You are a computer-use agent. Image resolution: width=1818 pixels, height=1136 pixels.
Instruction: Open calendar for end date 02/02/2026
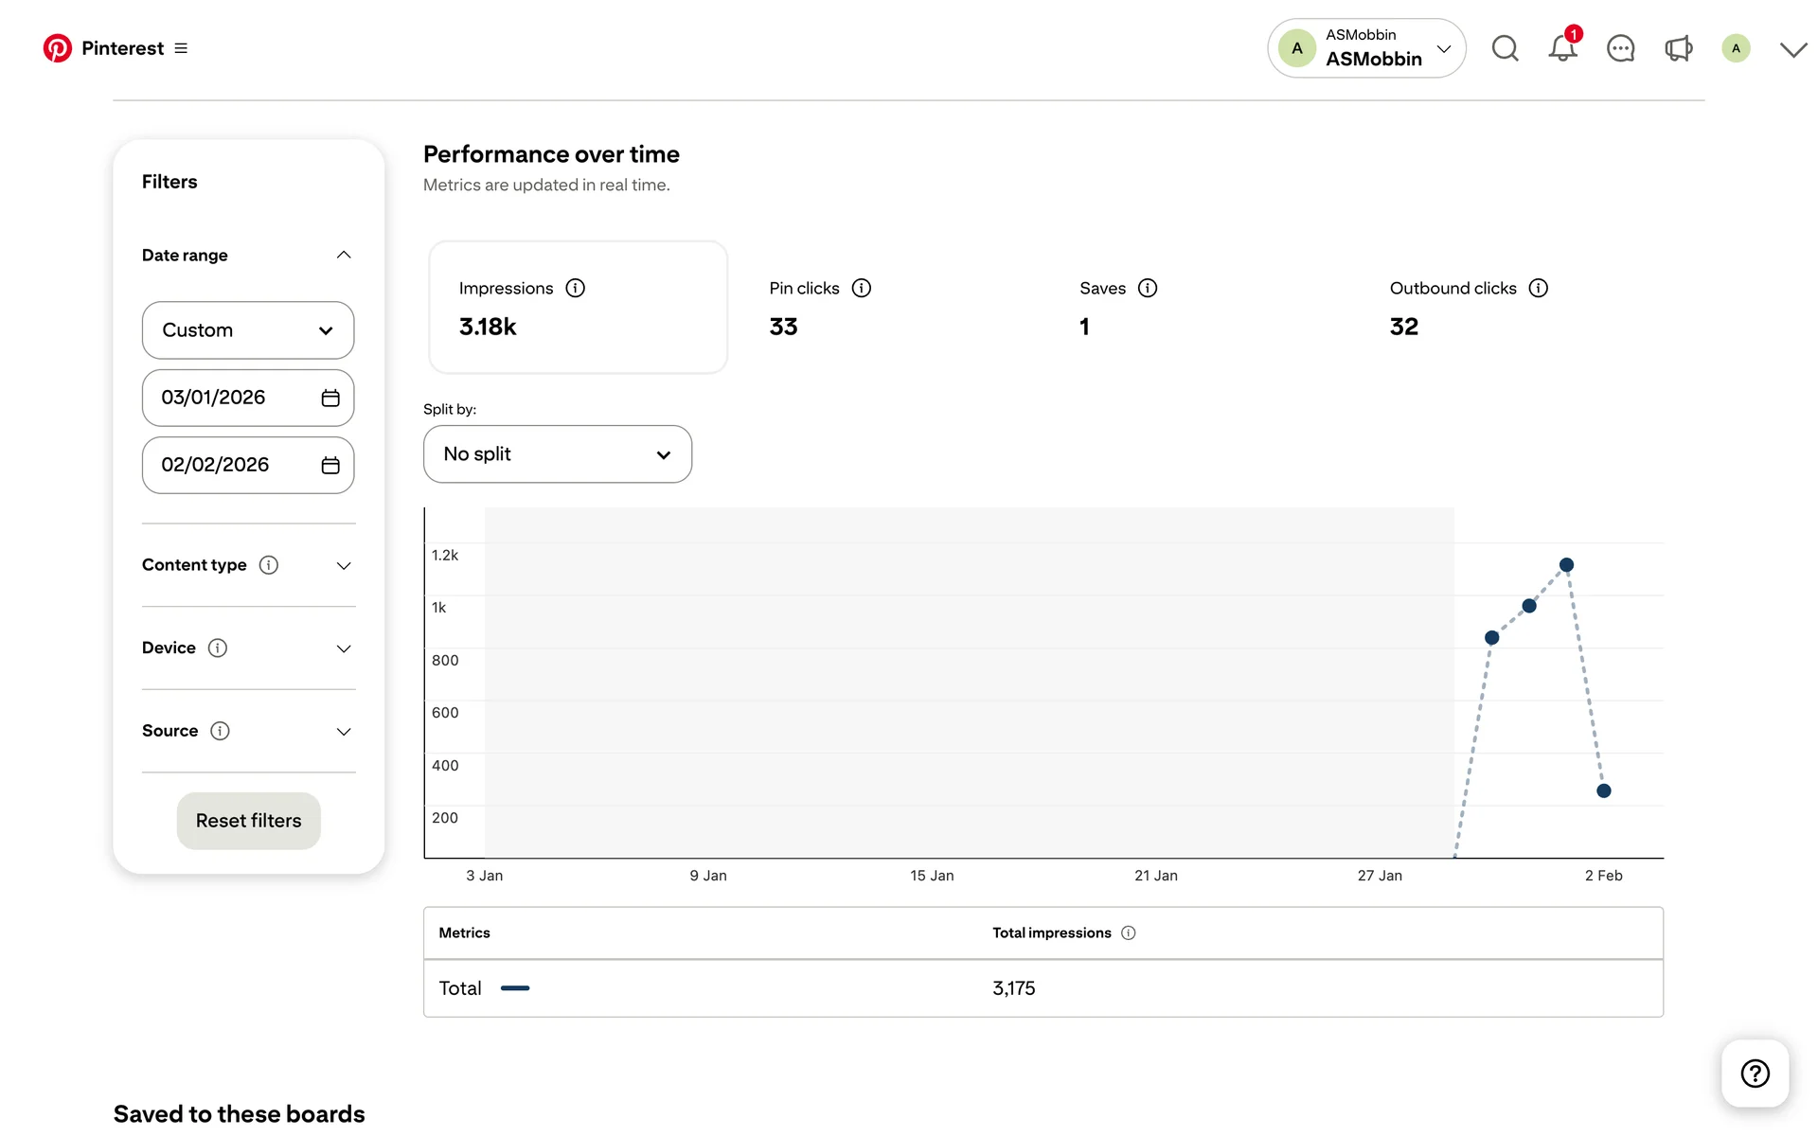pos(330,465)
